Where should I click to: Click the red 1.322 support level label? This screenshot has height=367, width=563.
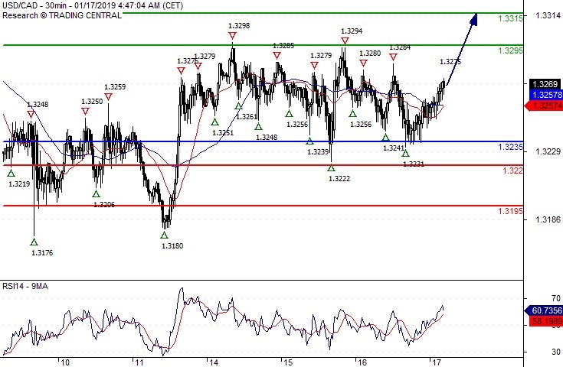pyautogui.click(x=512, y=171)
